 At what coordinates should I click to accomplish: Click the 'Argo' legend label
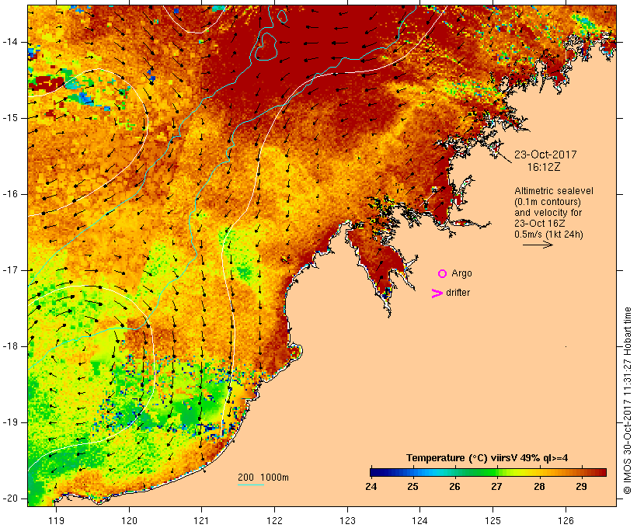point(461,273)
